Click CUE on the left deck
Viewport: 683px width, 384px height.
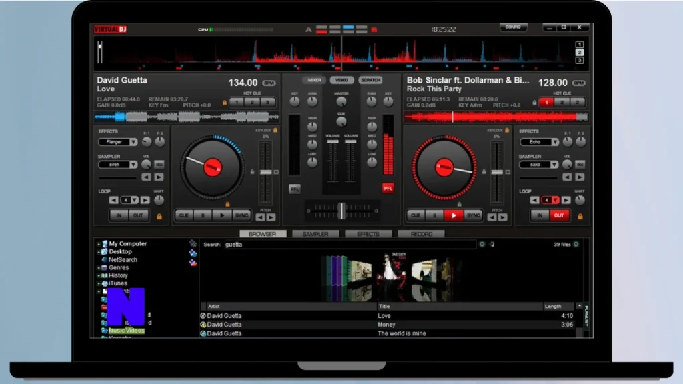click(x=184, y=215)
